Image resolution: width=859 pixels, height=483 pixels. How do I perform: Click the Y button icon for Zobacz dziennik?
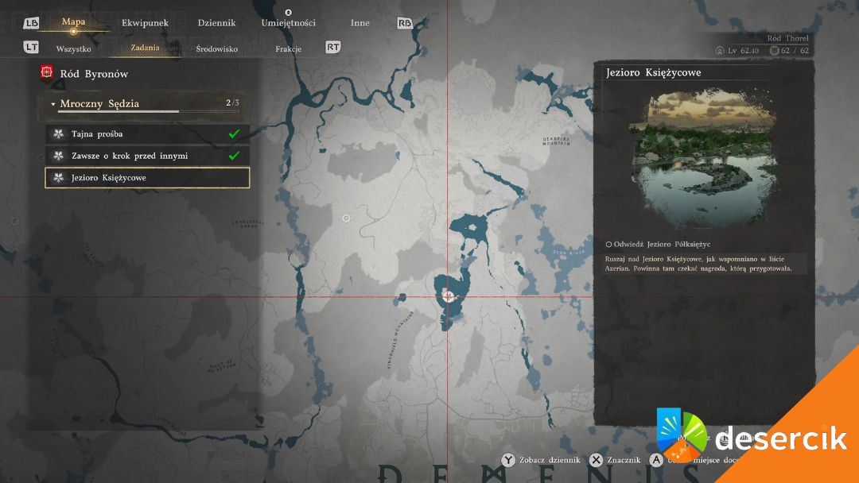(x=507, y=460)
